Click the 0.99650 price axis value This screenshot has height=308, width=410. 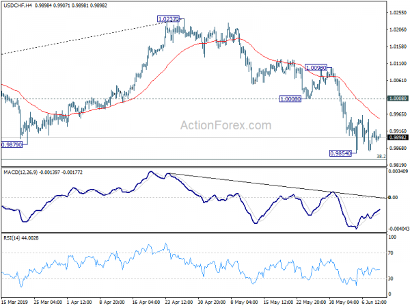point(398,114)
